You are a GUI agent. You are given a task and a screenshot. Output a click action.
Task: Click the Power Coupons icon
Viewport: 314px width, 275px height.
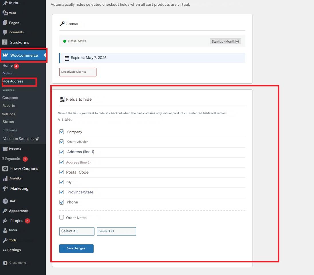(5, 169)
